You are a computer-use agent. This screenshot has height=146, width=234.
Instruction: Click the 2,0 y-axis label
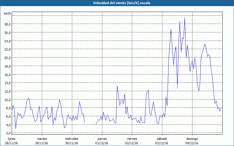coord(7,133)
